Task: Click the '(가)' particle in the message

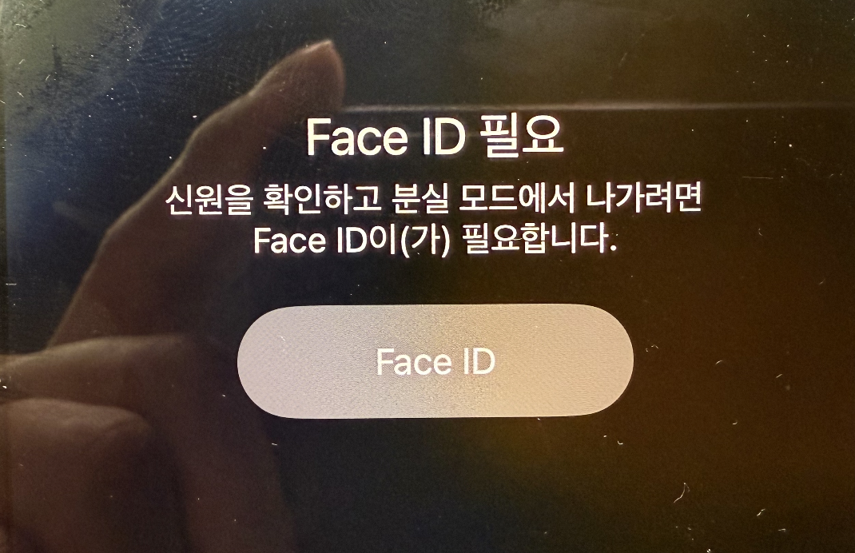Action: click(x=425, y=241)
